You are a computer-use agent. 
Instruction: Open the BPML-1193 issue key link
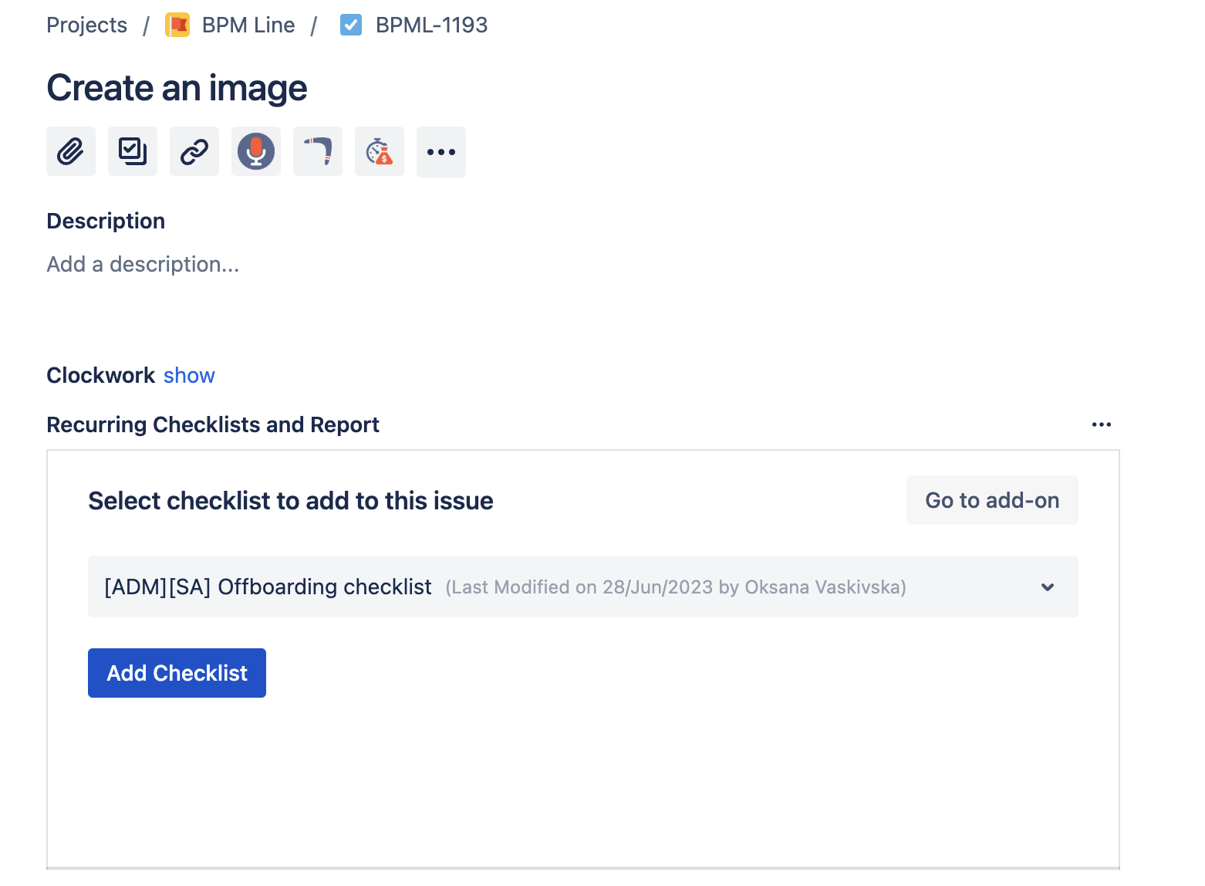tap(431, 25)
